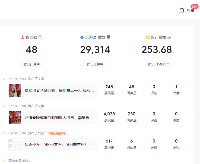Open thumbnail of 翟晓川妻子晒近照 article
Screen dimensions: 200x164
(x=15, y=90)
